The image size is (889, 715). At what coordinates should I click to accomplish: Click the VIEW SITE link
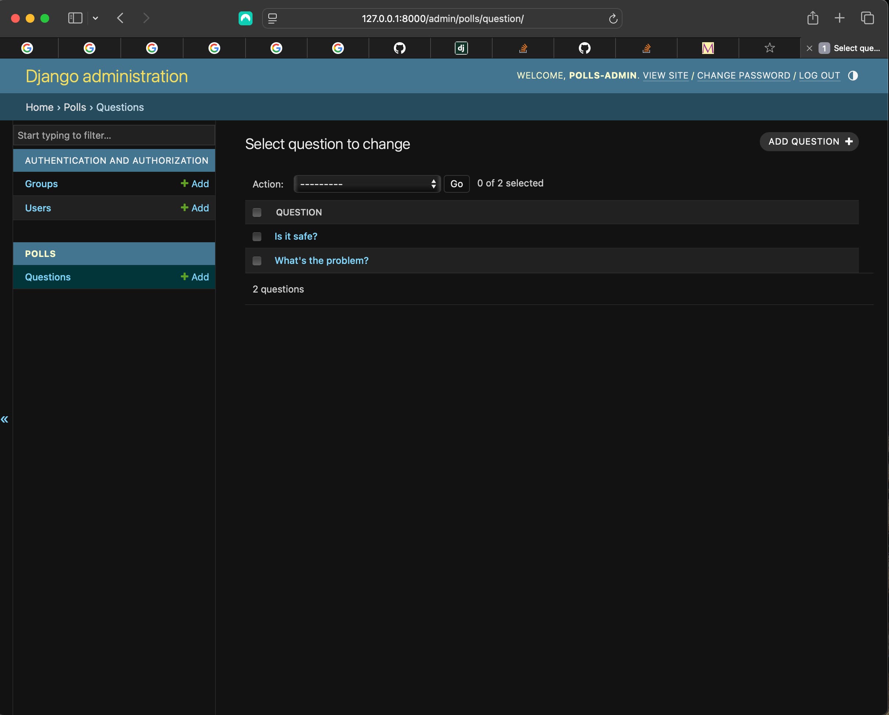[x=665, y=76]
